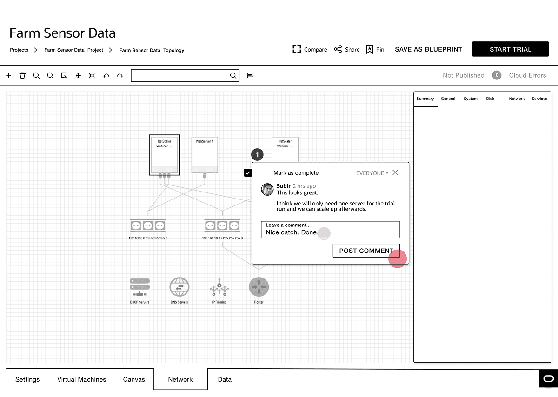Switch to the Disk tab in side panel
558x397 pixels.
point(490,99)
